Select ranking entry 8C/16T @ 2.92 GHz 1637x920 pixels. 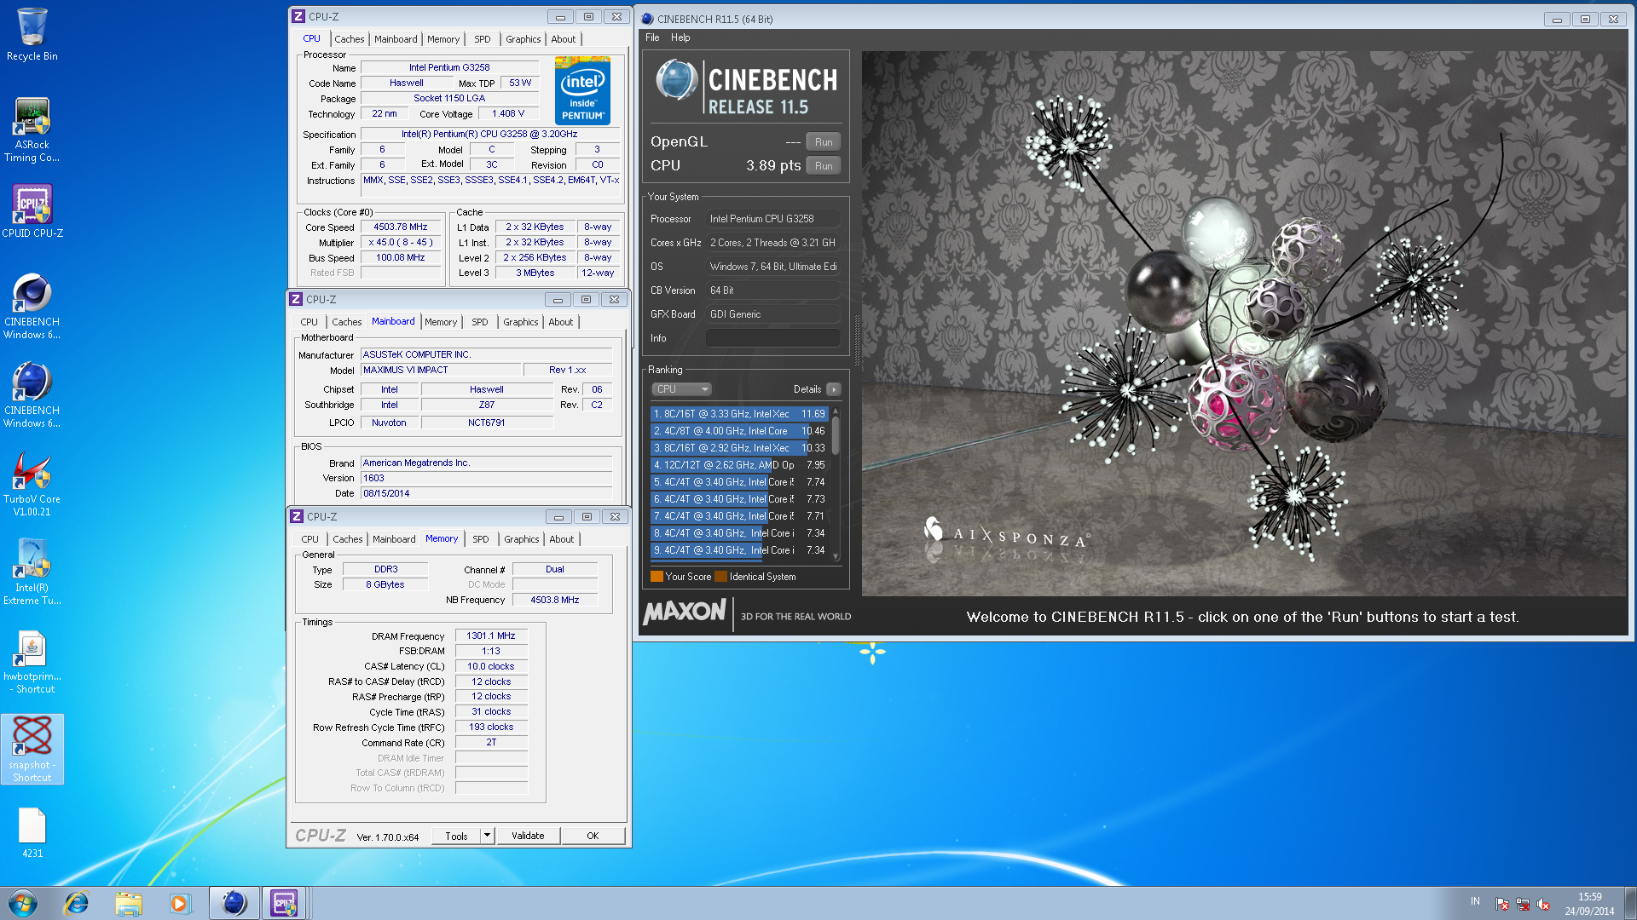pyautogui.click(x=739, y=448)
